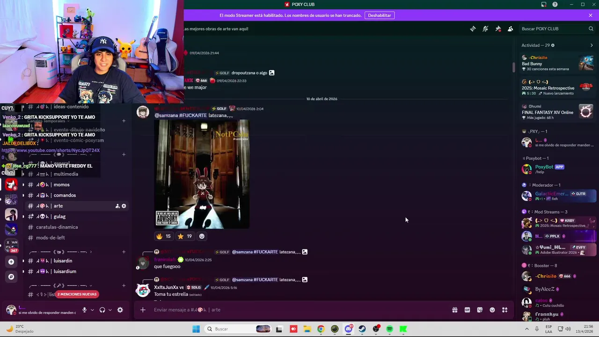Viewport: 599px width, 337px height.
Task: Open the apps launcher icon in message bar
Action: [505, 310]
